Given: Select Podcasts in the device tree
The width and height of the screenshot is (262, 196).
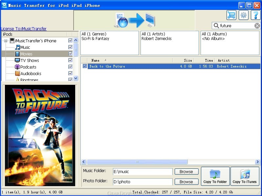Looking at the screenshot, I should [x=28, y=67].
